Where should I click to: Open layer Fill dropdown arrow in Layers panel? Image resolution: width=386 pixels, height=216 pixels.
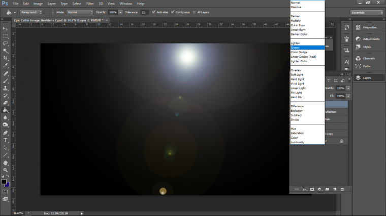348,96
